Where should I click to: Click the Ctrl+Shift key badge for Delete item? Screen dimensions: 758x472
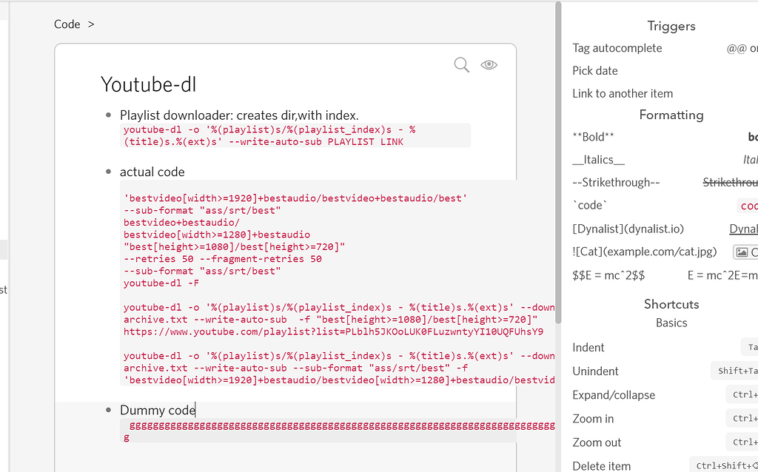[724, 465]
